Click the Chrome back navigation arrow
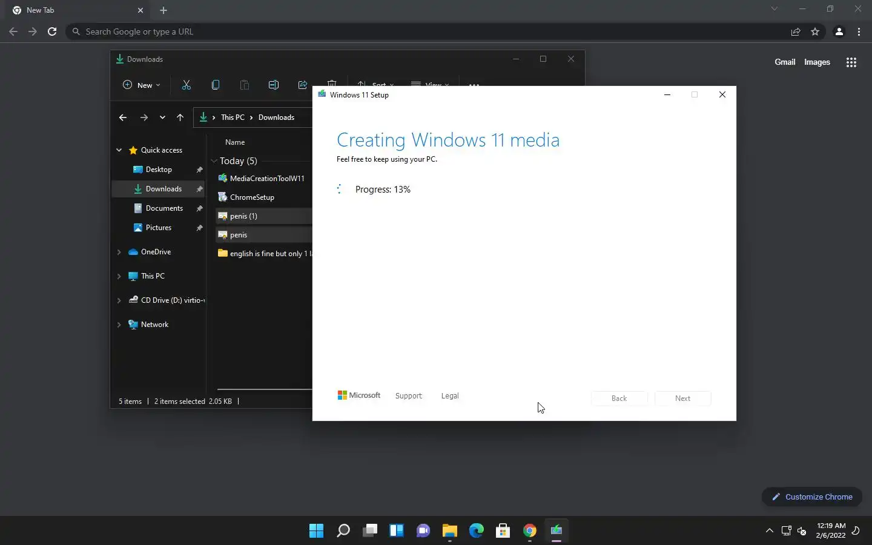The height and width of the screenshot is (545, 872). click(x=13, y=31)
